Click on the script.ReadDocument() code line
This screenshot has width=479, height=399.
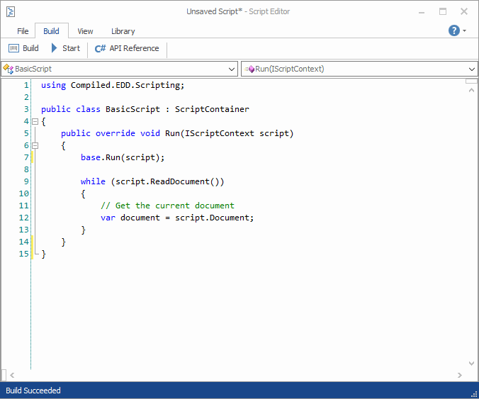click(x=152, y=181)
